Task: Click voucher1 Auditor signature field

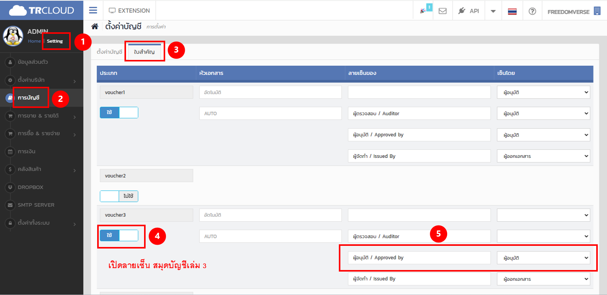Action: click(419, 113)
